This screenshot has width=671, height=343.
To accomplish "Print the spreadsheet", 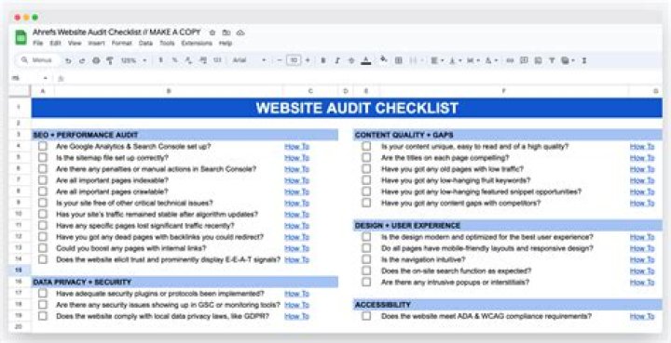I will (x=96, y=60).
